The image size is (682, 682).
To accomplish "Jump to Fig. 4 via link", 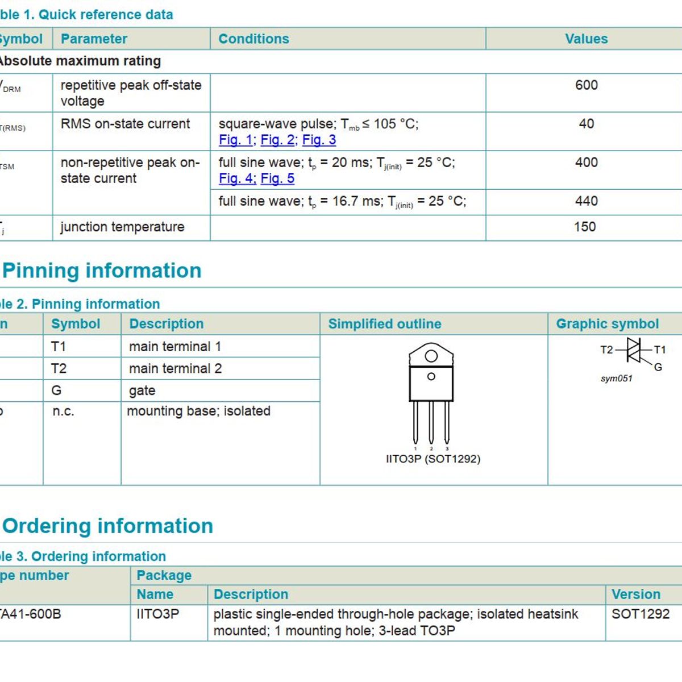I will [x=236, y=178].
